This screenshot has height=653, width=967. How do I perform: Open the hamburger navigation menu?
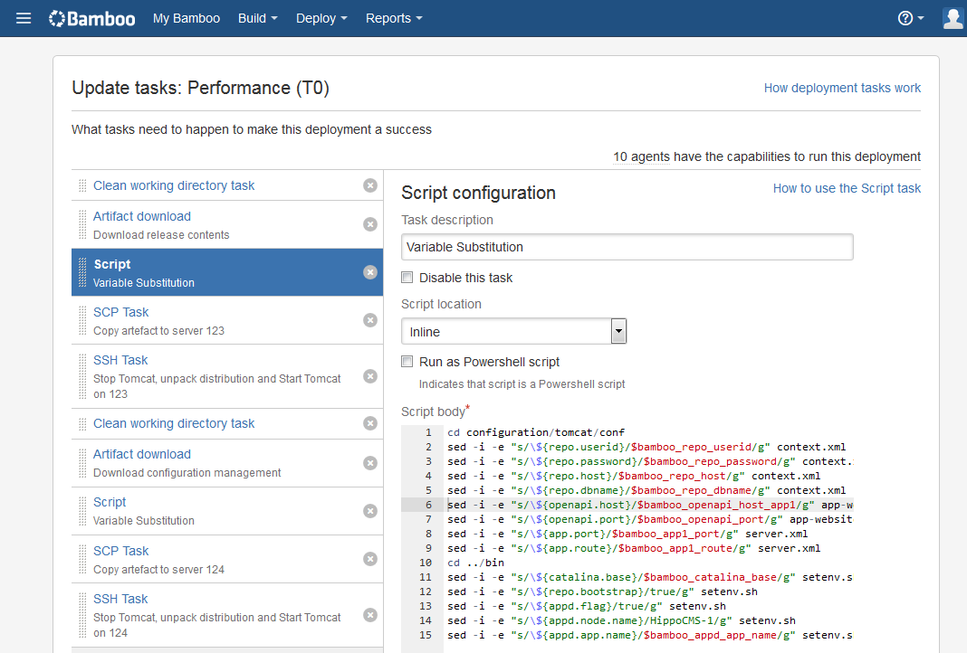click(x=23, y=17)
